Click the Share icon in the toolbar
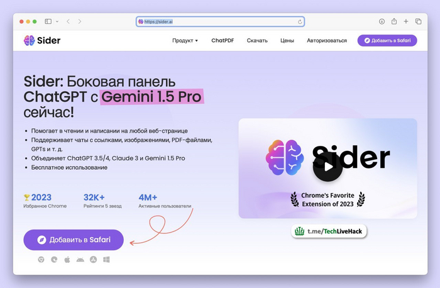The height and width of the screenshot is (288, 440). pos(394,21)
